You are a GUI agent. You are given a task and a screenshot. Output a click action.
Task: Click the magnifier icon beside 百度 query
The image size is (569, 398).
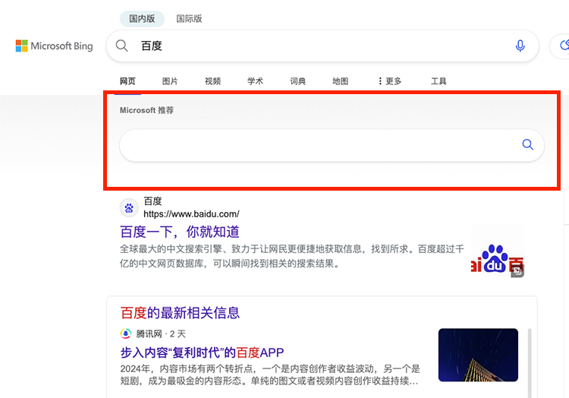tap(121, 46)
